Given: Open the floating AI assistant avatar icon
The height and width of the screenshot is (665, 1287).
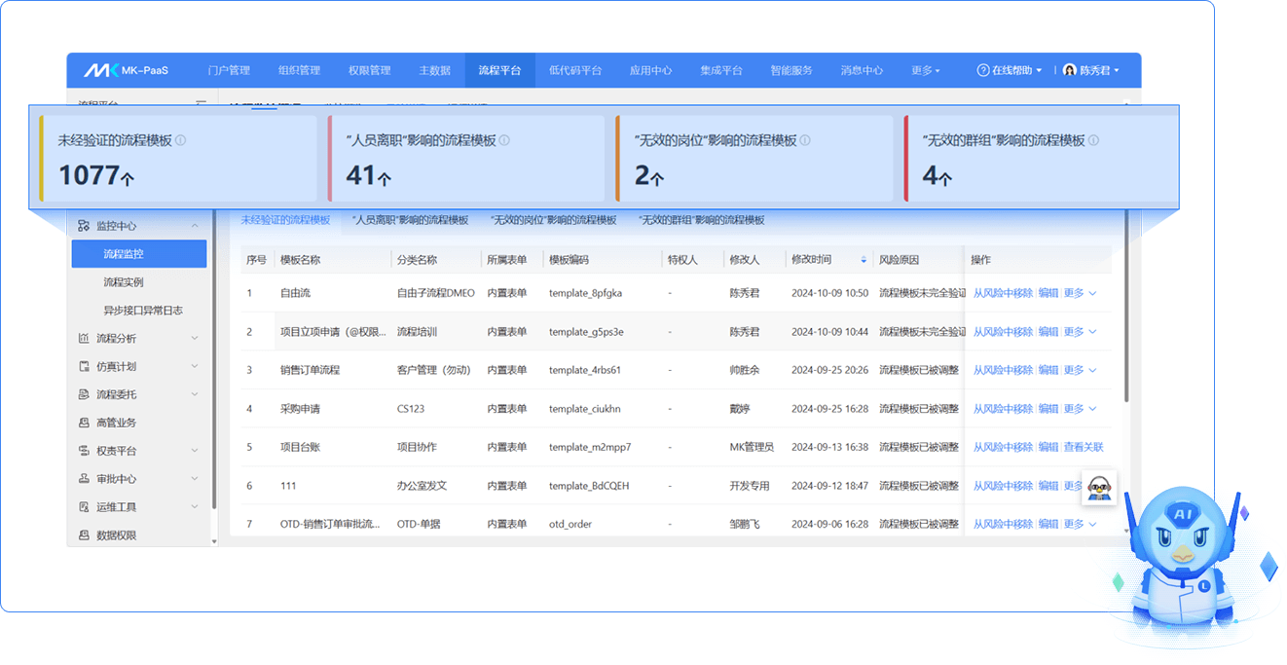Looking at the screenshot, I should (x=1099, y=487).
